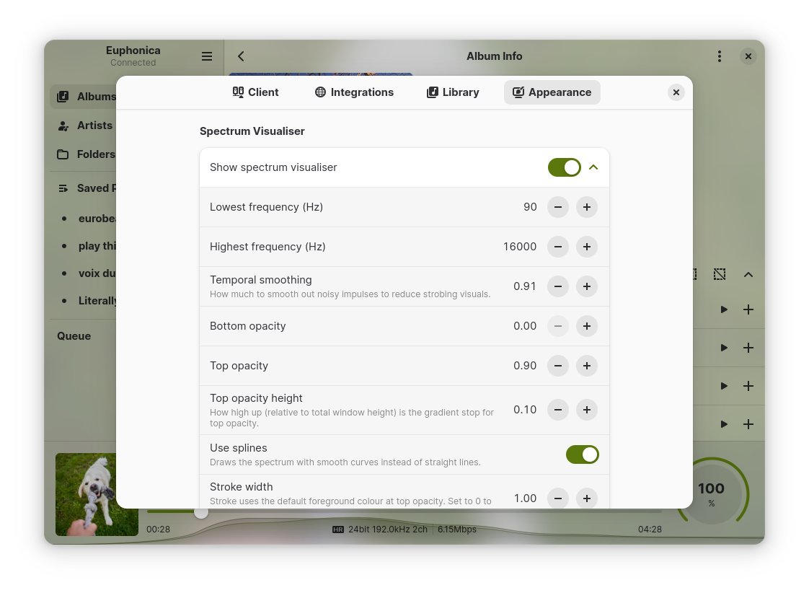The image size is (809, 593).
Task: Turn off the Use splines toggle
Action: point(583,454)
